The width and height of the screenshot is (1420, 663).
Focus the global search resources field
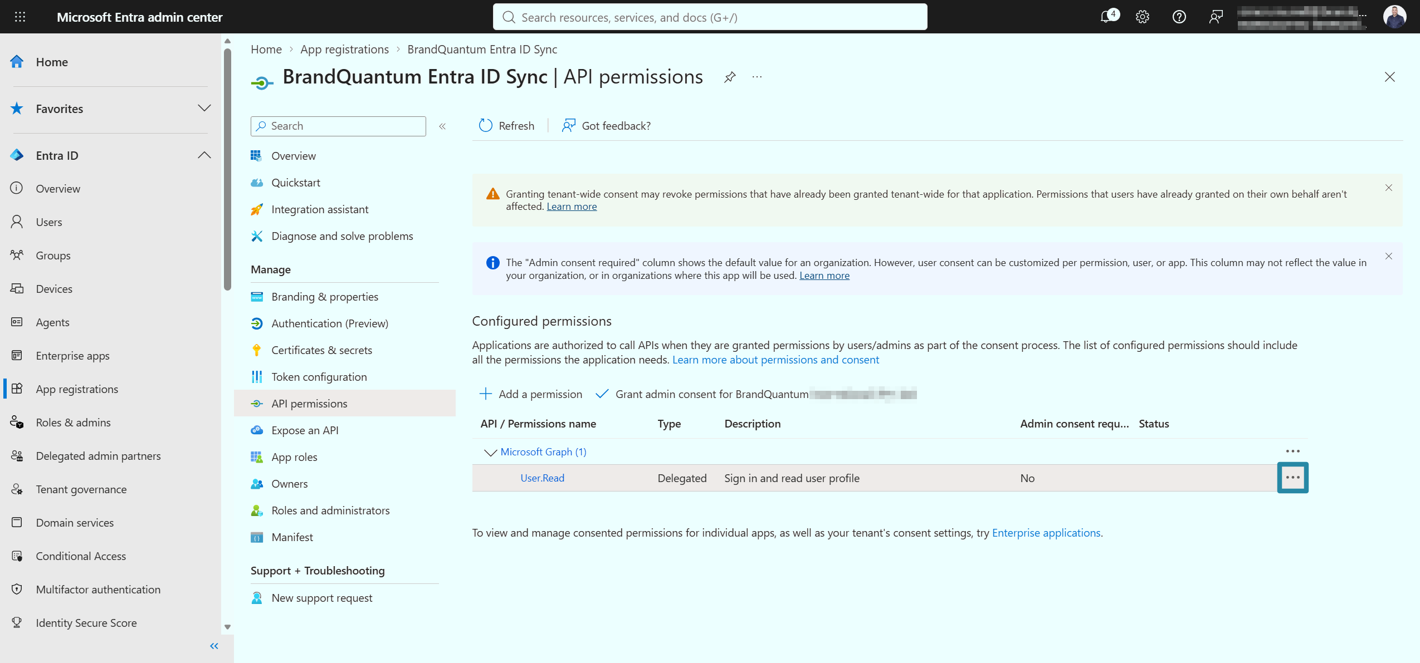710,17
